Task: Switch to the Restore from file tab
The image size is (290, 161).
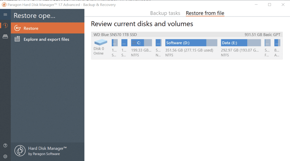Action: coord(205,13)
